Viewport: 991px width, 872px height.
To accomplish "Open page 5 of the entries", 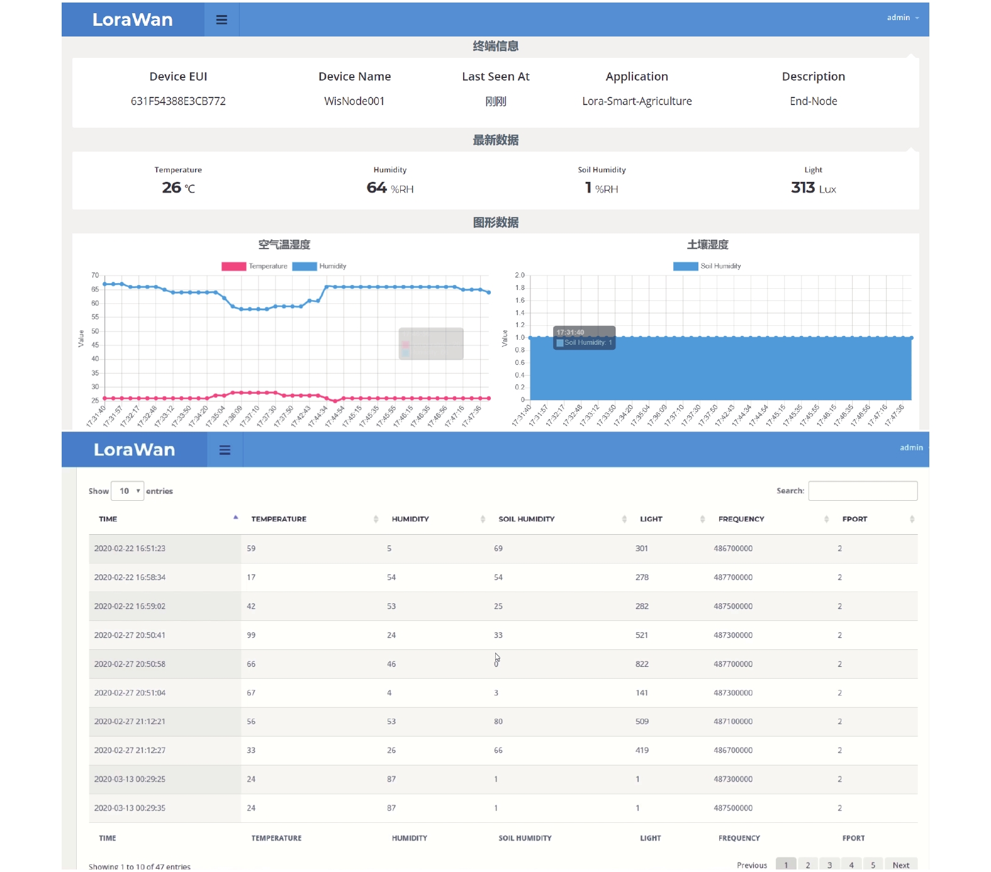I will point(873,864).
